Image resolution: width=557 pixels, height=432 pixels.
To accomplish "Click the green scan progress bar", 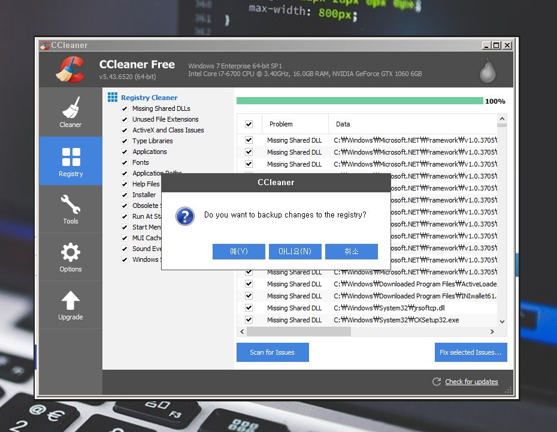I will [360, 101].
